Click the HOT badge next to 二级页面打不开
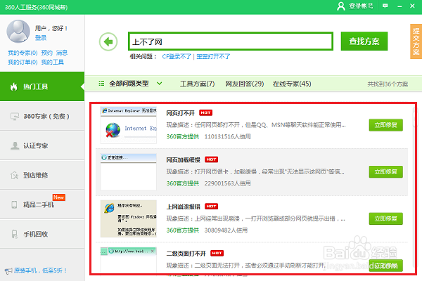Viewport: 422px width, 281px height. tap(217, 253)
